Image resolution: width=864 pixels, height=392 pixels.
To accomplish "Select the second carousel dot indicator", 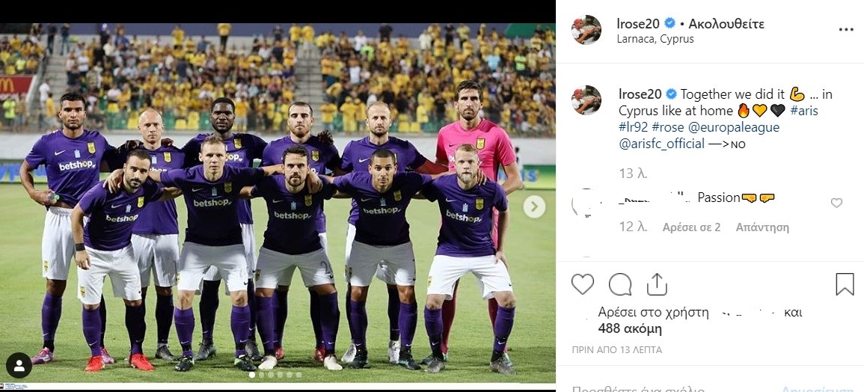I will click(262, 375).
